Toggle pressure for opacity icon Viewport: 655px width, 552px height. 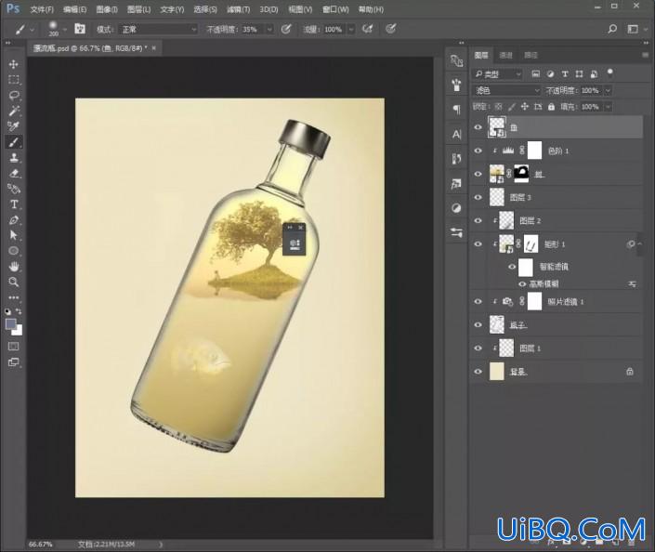pyautogui.click(x=286, y=29)
